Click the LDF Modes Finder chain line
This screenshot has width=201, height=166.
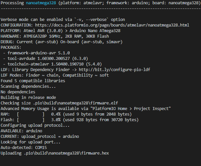click(x=55, y=75)
